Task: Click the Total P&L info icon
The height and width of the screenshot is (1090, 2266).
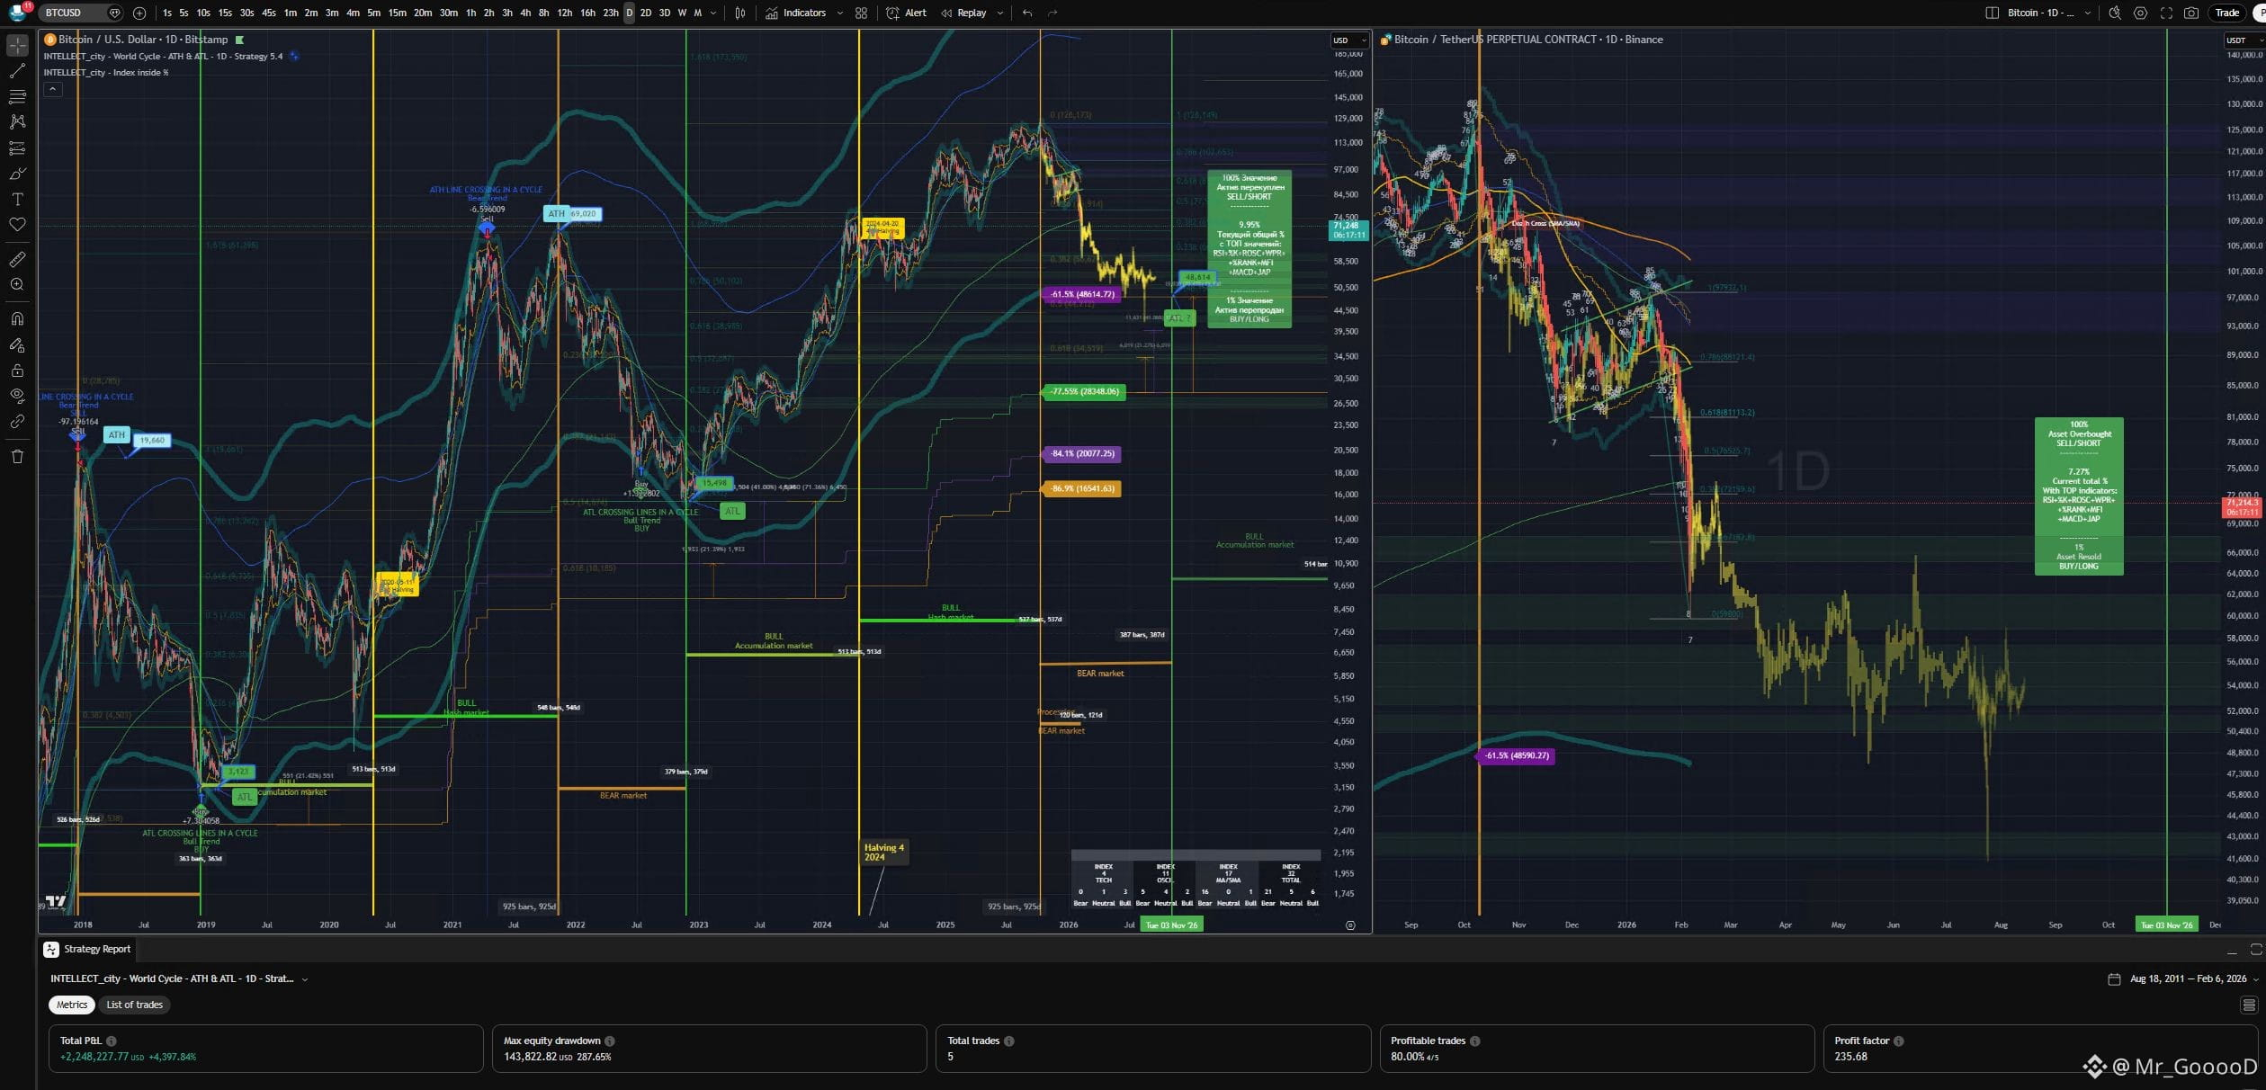Action: tap(112, 1041)
